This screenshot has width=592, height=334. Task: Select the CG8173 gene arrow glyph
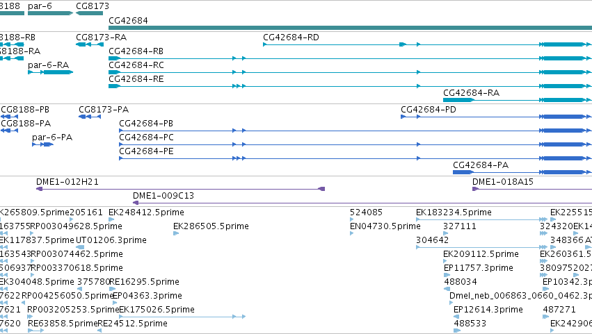click(x=90, y=13)
